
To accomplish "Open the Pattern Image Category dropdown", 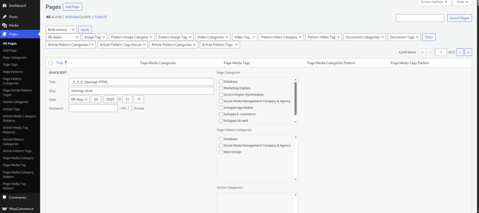I will pyautogui.click(x=131, y=37).
